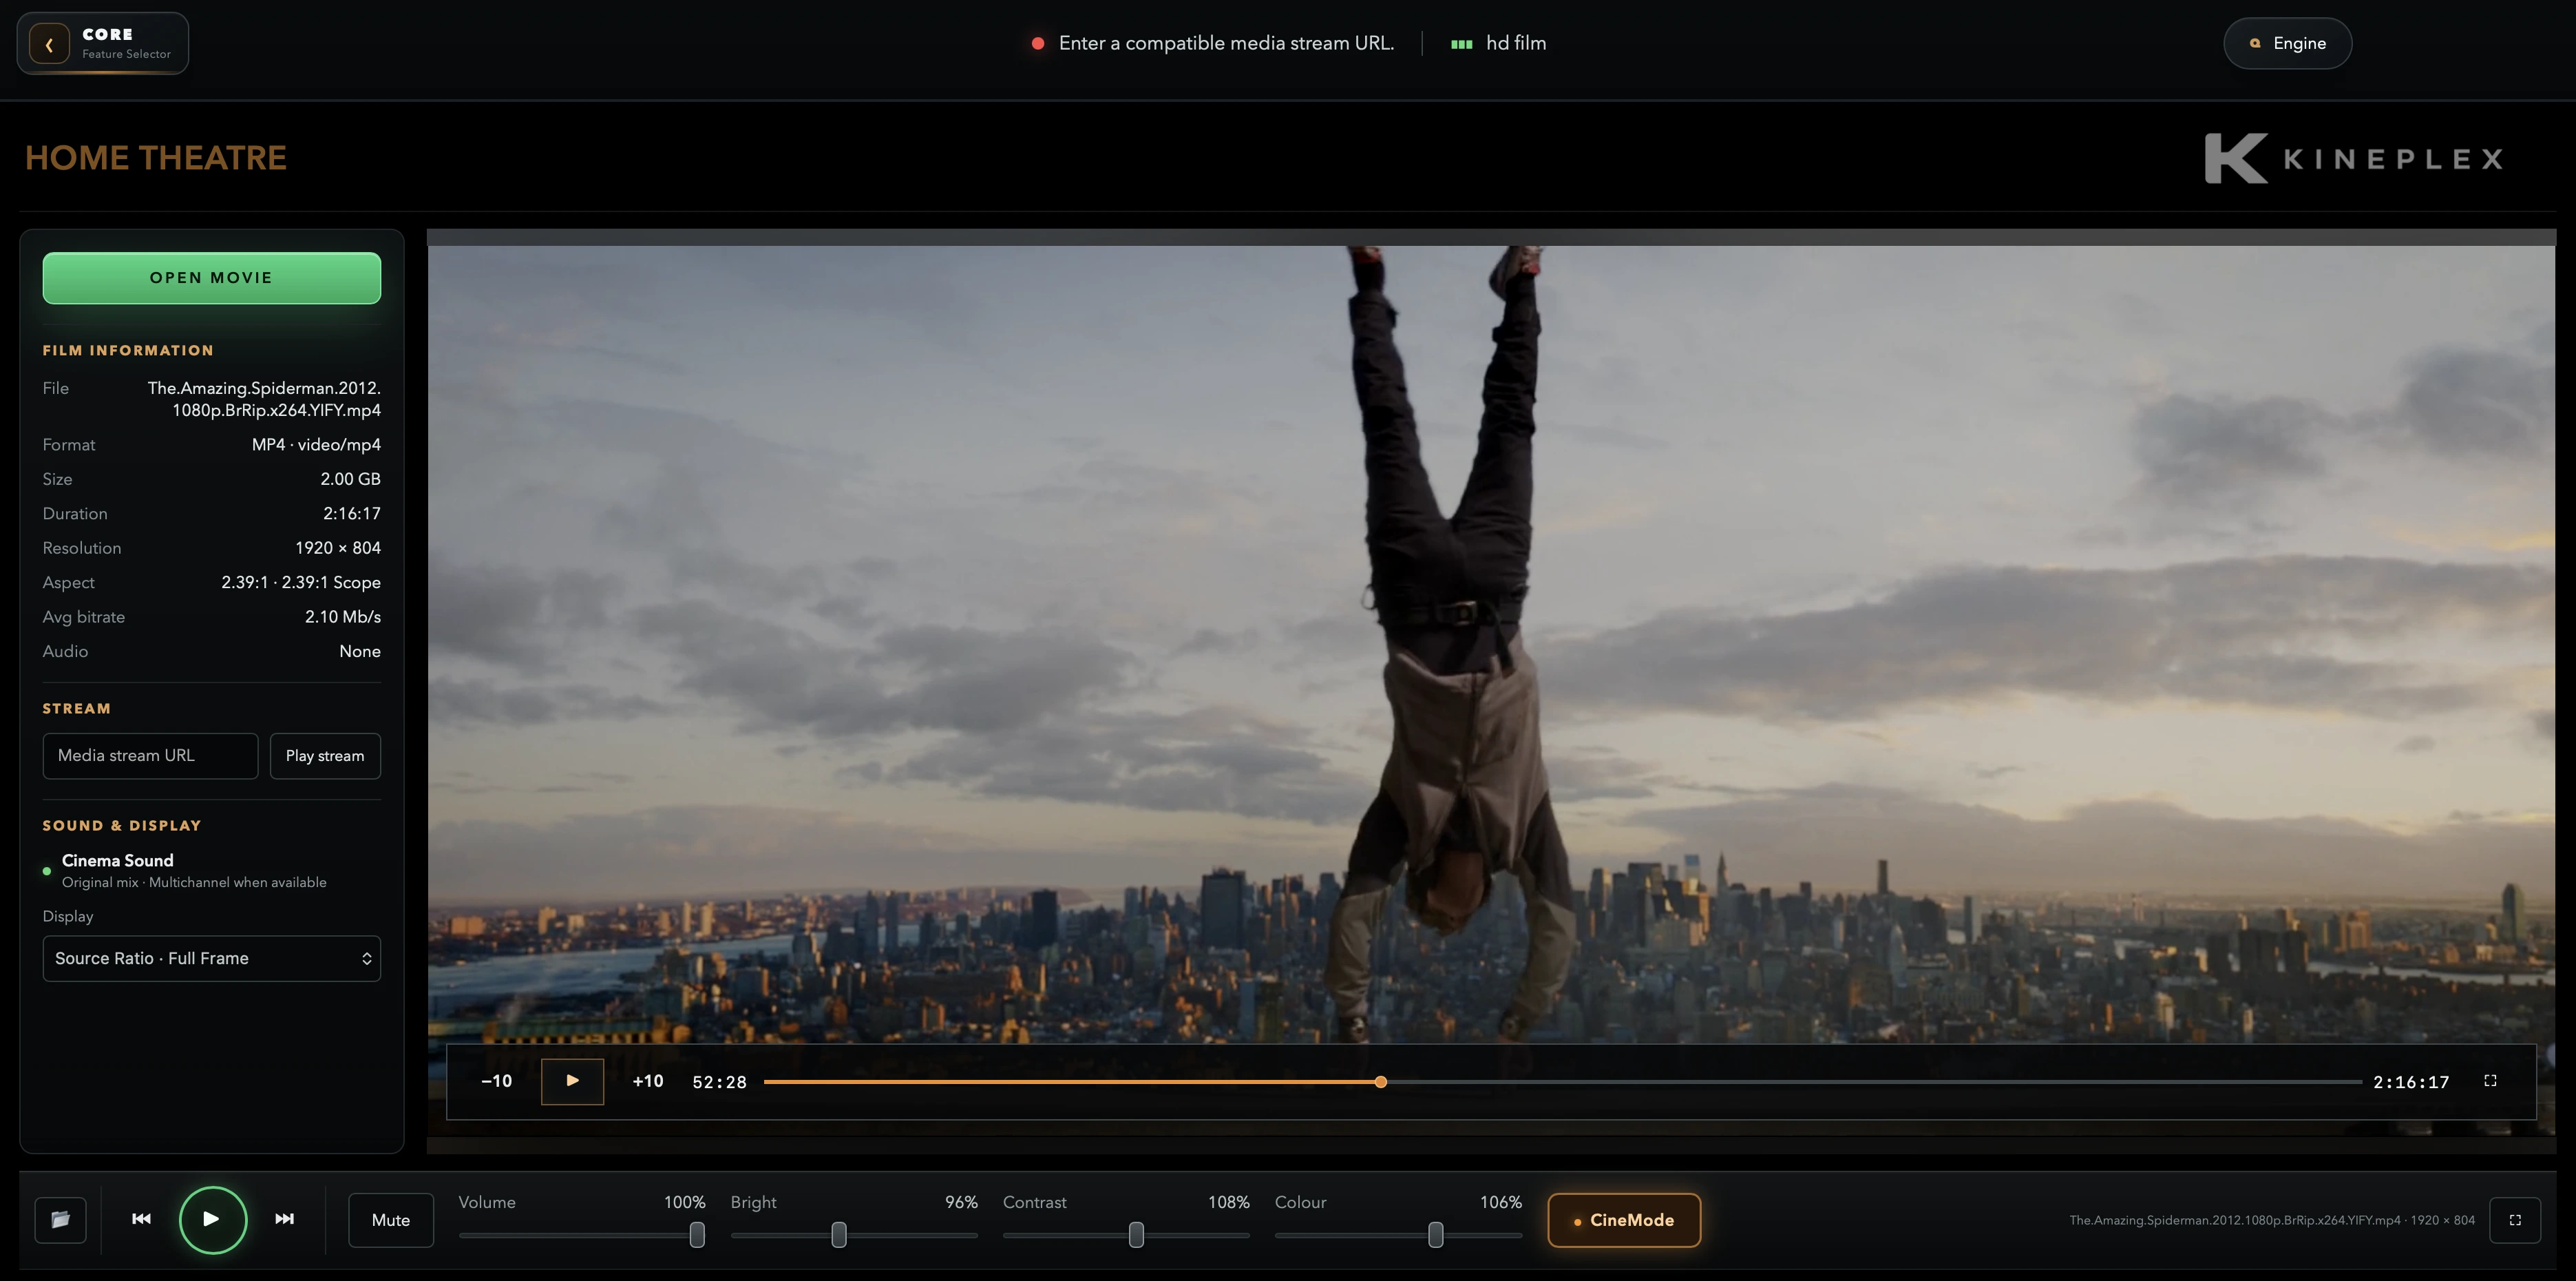2576x1281 pixels.
Task: Click the HOME THEATRE heading
Action: 156,158
